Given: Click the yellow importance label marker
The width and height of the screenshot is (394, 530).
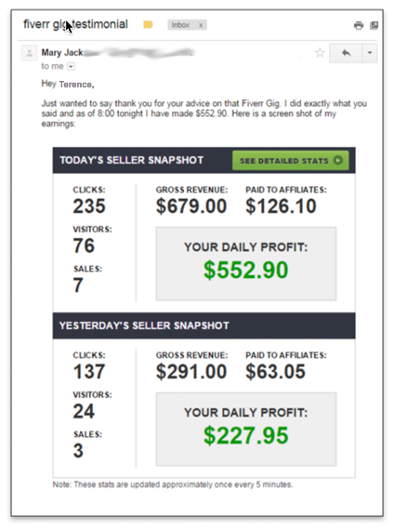Looking at the screenshot, I should pyautogui.click(x=148, y=25).
